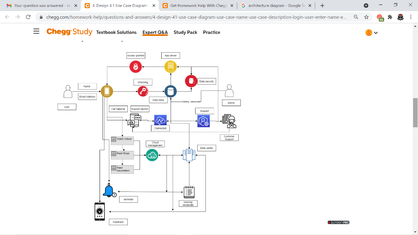Select the red Data security icon
Viewport: 418px width, 235px height.
point(190,80)
